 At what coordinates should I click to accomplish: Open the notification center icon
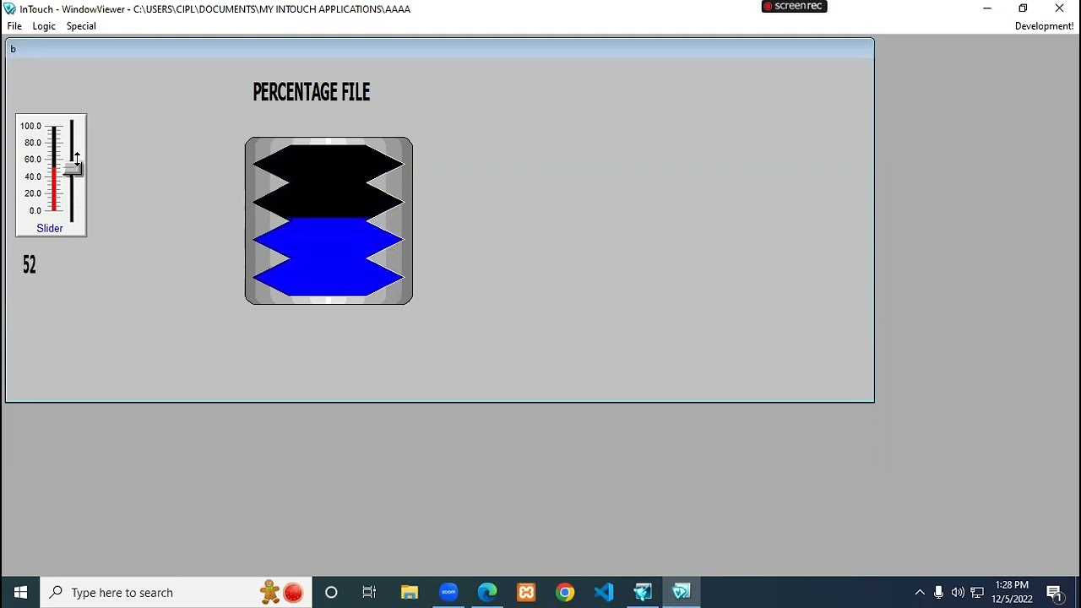1054,592
